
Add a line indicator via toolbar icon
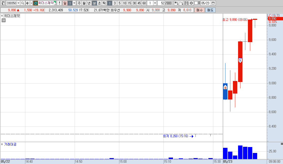182,3
